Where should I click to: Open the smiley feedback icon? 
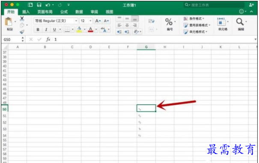click(x=241, y=12)
